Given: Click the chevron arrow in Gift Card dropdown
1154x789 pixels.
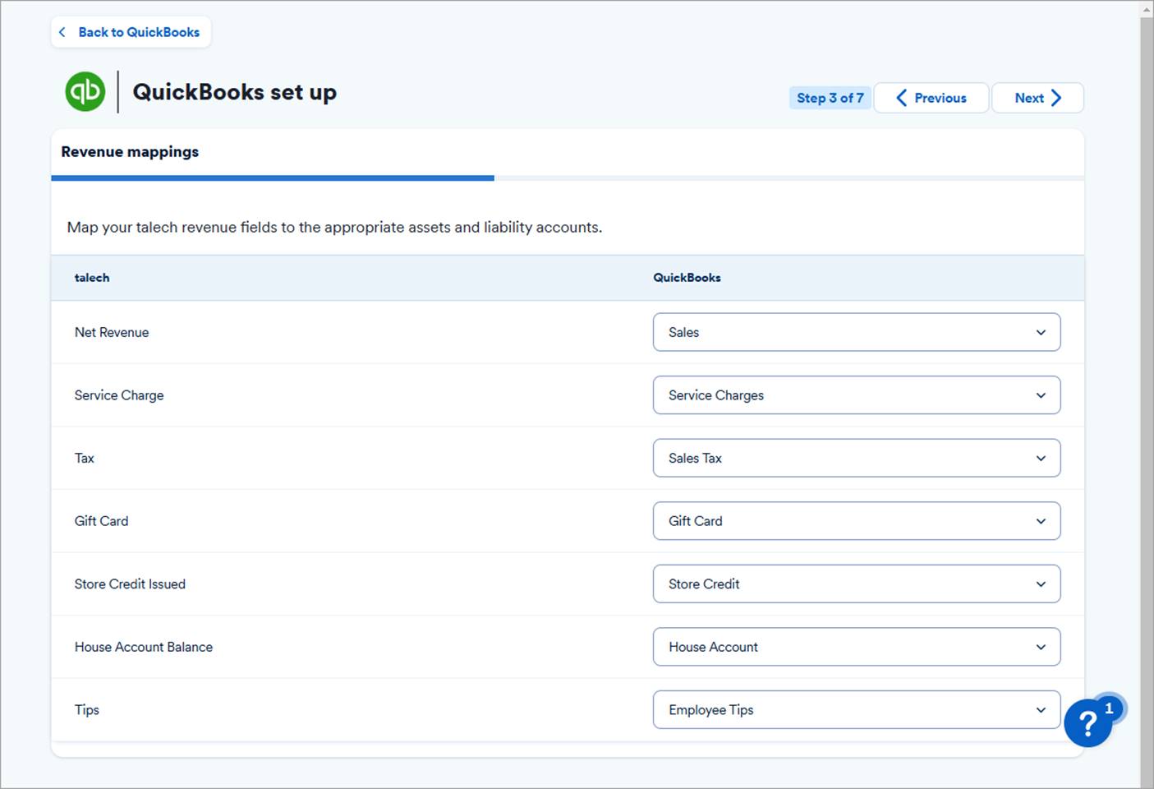Looking at the screenshot, I should point(1041,521).
